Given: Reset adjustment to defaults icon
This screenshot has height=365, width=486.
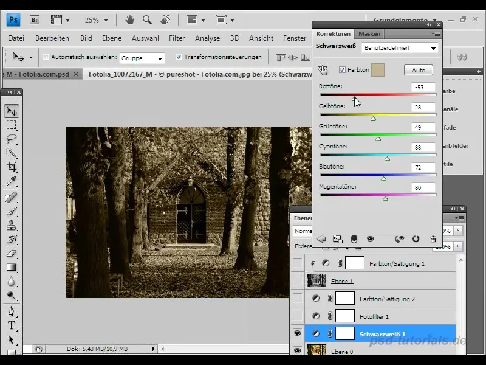Looking at the screenshot, I should coord(416,238).
